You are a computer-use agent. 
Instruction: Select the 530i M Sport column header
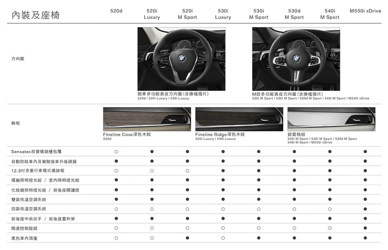click(x=259, y=14)
